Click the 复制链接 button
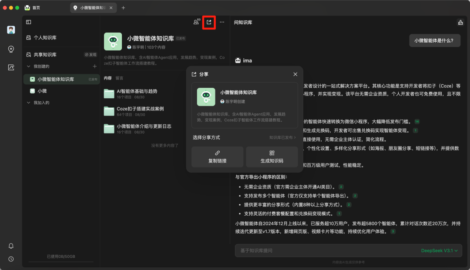Viewport: 470px width, 270px height. click(217, 157)
